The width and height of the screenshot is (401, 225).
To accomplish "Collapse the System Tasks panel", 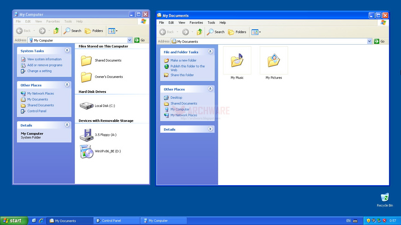I will click(67, 50).
